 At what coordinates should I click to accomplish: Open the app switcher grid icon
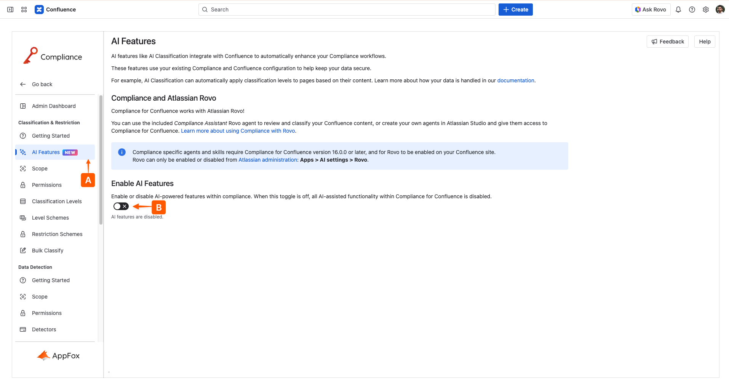click(x=24, y=10)
